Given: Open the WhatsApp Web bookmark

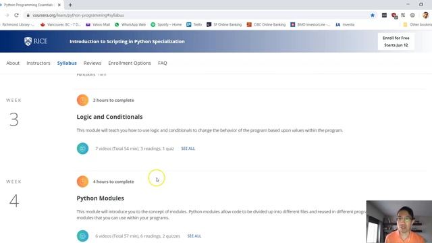Looking at the screenshot, I should [130, 24].
